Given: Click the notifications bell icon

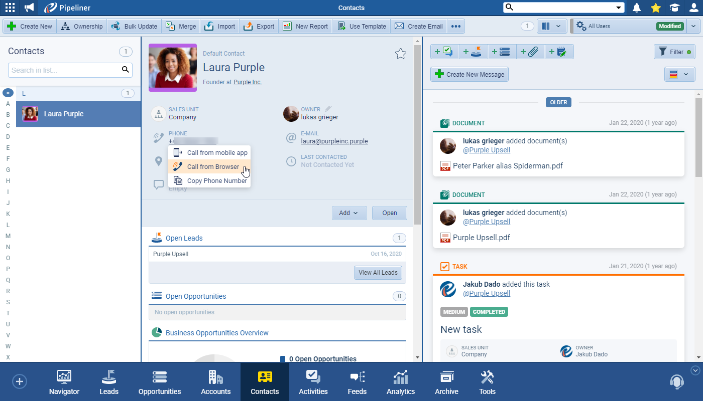Looking at the screenshot, I should coord(637,8).
